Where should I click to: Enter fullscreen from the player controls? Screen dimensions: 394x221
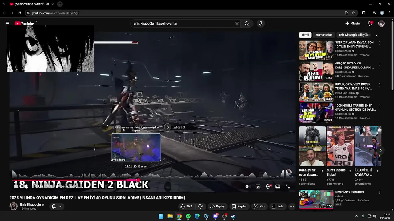click(x=288, y=187)
